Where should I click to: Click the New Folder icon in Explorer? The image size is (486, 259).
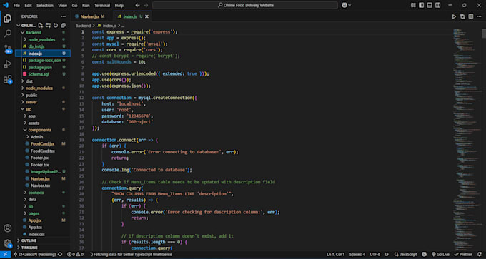point(48,26)
